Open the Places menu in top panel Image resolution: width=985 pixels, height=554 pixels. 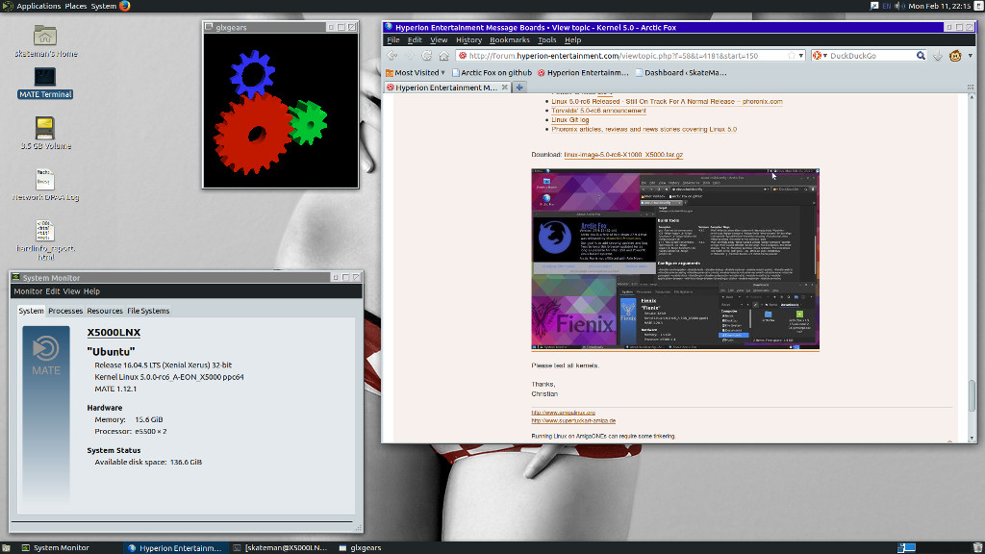(76, 6)
